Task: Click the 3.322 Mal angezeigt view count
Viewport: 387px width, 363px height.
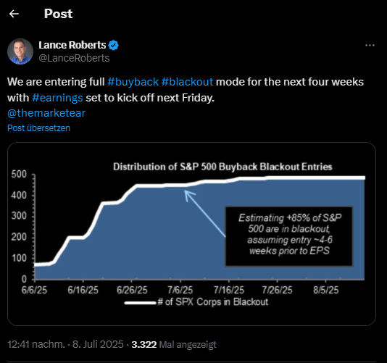Action: pos(174,344)
